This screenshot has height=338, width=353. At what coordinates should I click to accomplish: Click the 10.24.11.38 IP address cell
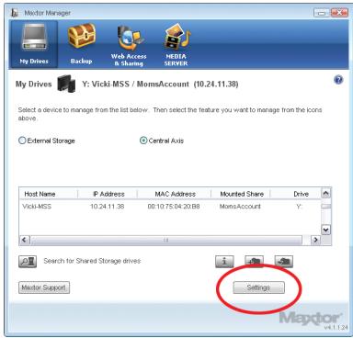click(108, 207)
